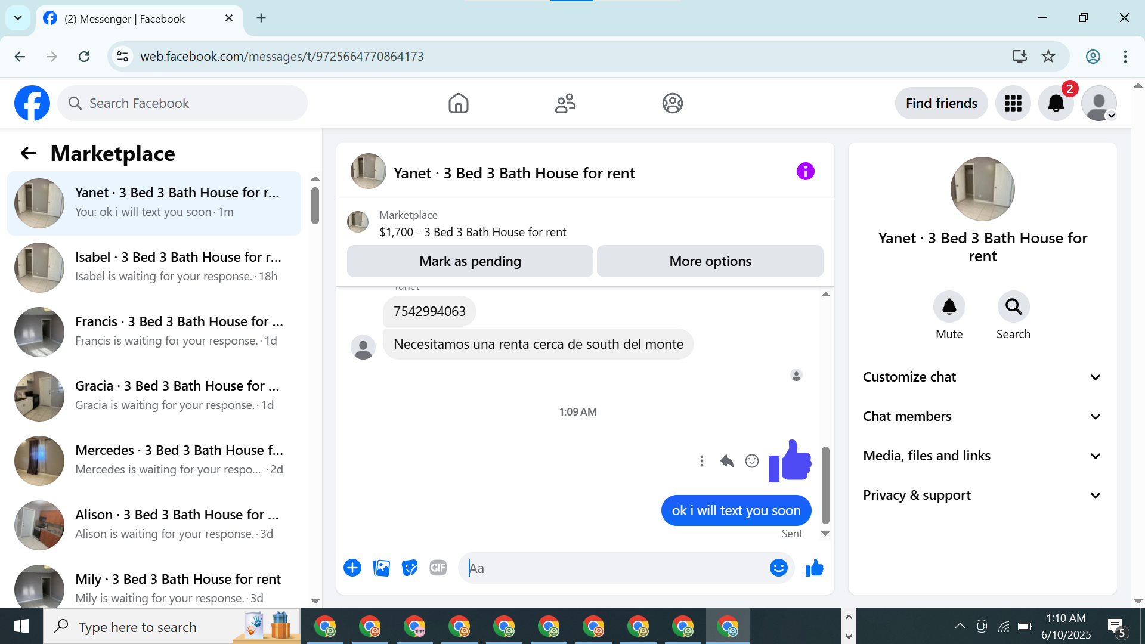The height and width of the screenshot is (644, 1145).
Task: Send a thumbs-up like from composer
Action: pyautogui.click(x=814, y=568)
